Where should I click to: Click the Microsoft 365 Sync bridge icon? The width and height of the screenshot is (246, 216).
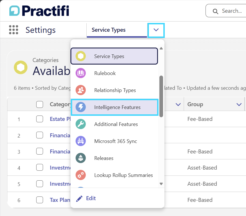pos(81,141)
